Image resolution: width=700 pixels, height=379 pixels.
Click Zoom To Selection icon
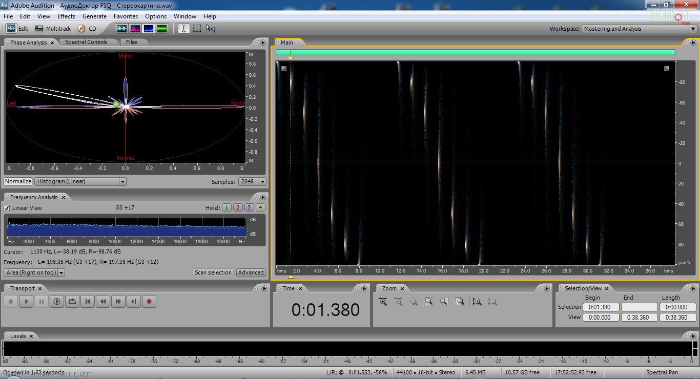coord(429,302)
